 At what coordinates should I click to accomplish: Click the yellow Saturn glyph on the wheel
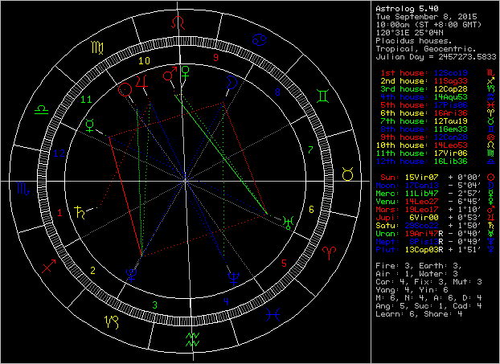pyautogui.click(x=80, y=213)
